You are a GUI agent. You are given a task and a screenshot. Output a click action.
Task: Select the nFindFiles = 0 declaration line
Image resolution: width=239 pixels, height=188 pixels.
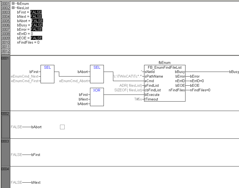pyautogui.click(x=28, y=42)
